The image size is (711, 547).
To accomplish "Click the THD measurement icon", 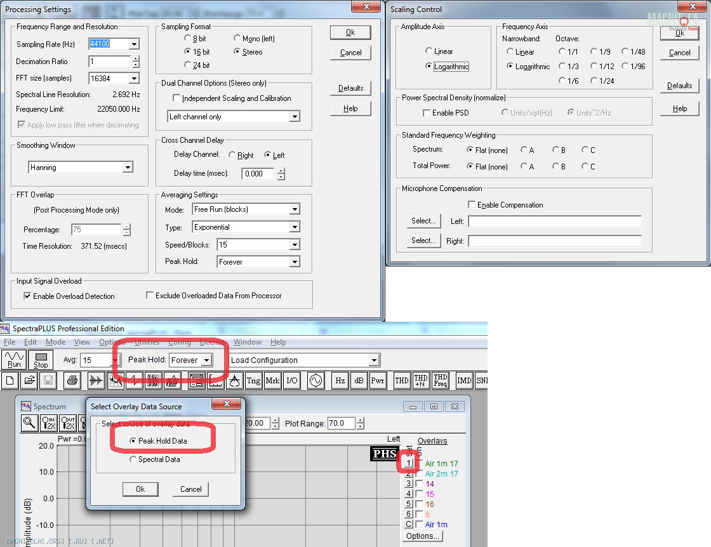I will coord(401,381).
